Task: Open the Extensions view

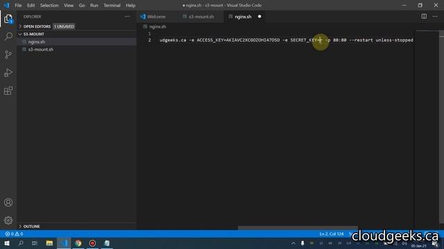Action: (x=8, y=91)
